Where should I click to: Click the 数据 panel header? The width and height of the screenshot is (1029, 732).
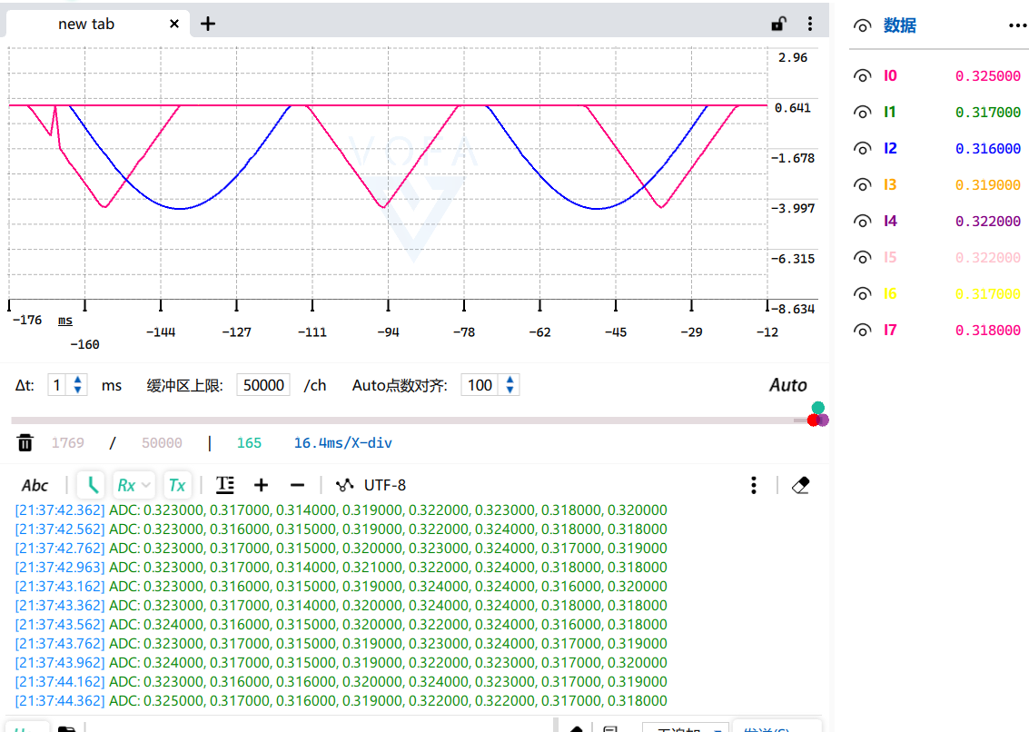point(899,25)
